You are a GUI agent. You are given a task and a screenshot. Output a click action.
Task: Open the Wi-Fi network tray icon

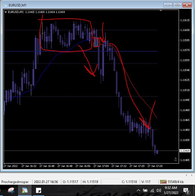[x=152, y=191]
